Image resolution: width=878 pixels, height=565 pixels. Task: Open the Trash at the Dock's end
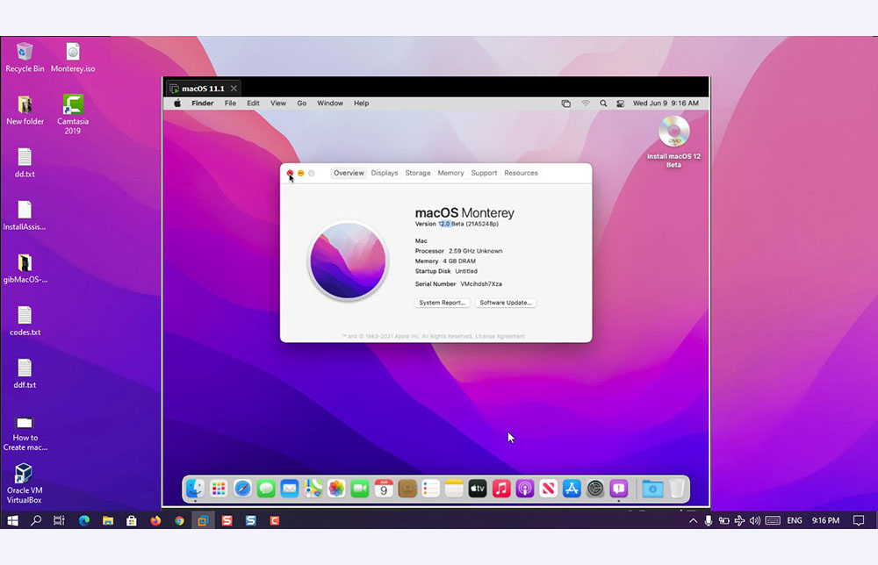[677, 489]
